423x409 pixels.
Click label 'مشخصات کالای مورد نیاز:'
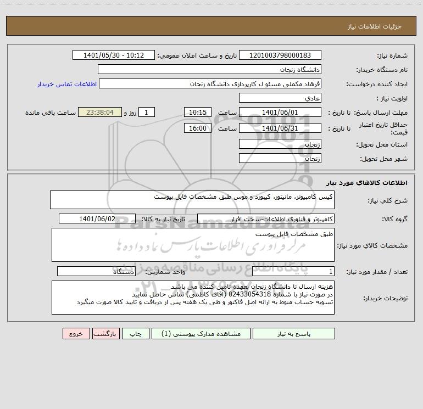pyautogui.click(x=372, y=245)
